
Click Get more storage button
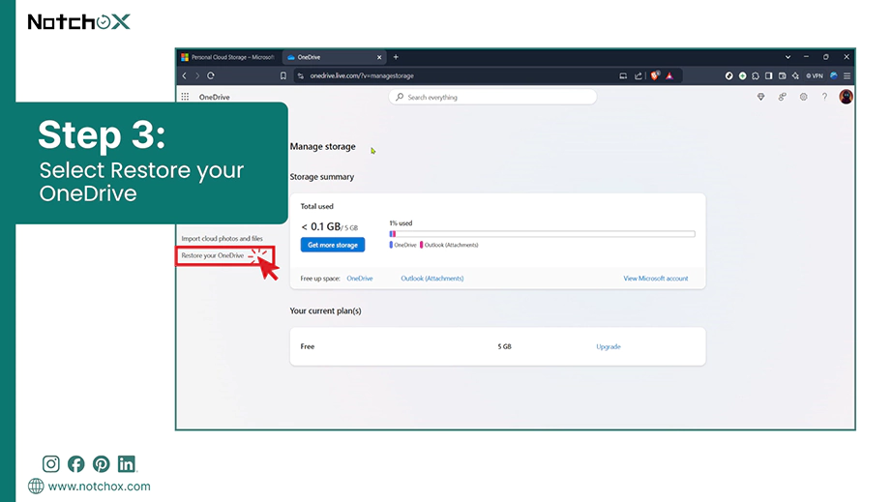pos(333,245)
